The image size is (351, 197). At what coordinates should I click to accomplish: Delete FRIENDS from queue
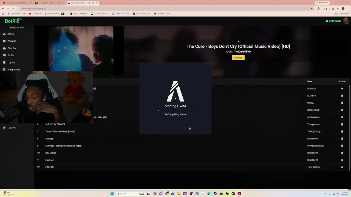[342, 167]
